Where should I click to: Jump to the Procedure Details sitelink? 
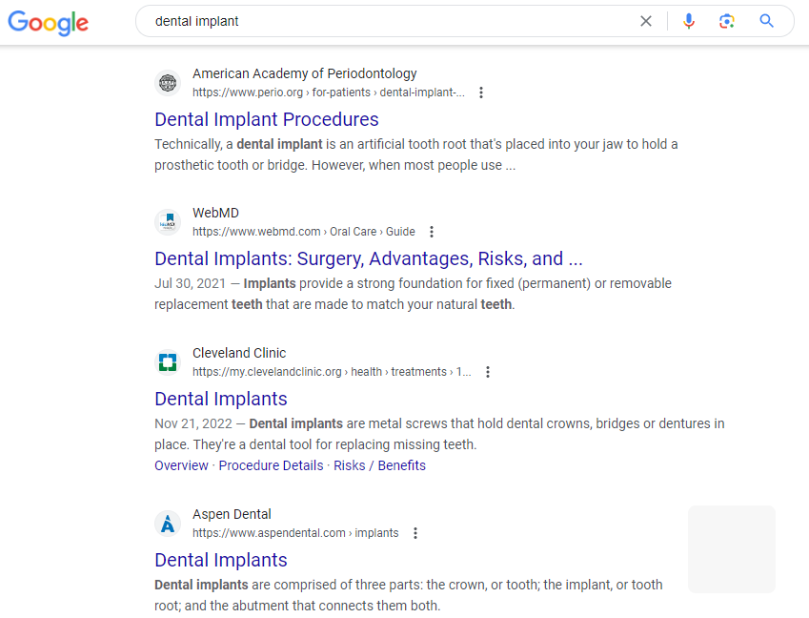[271, 465]
